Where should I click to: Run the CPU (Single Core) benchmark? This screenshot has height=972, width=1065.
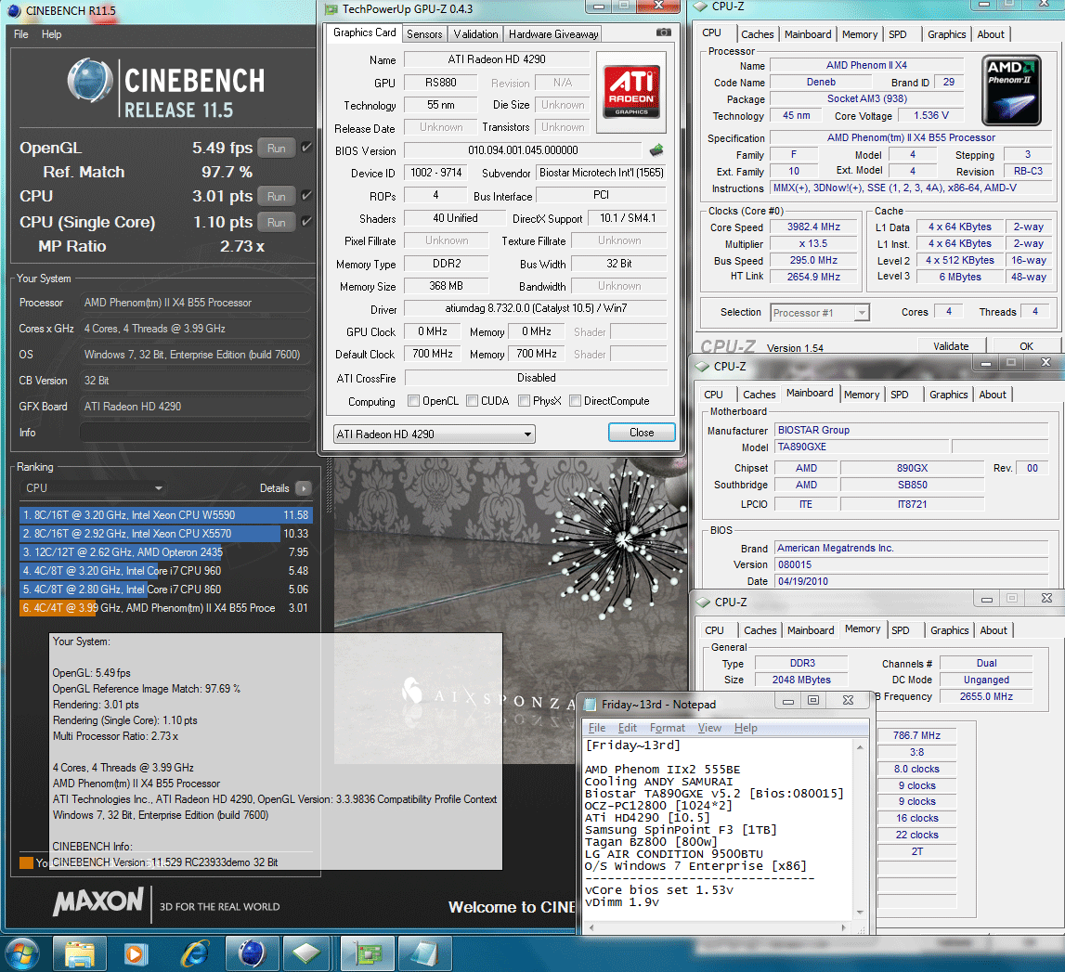tap(277, 222)
